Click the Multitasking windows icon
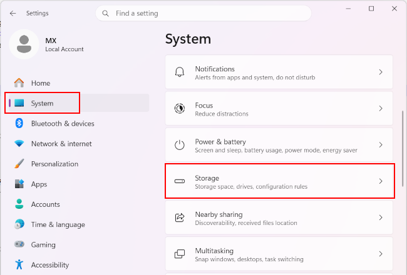The width and height of the screenshot is (407, 275). click(x=180, y=254)
